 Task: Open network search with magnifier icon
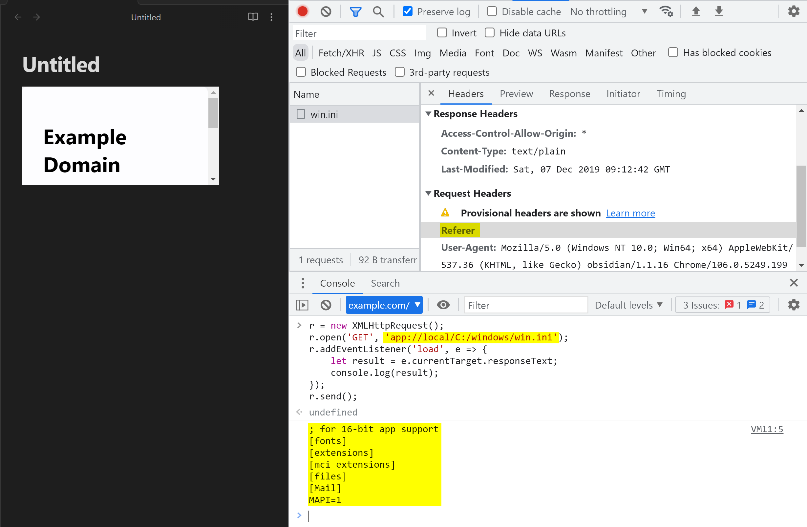point(378,11)
